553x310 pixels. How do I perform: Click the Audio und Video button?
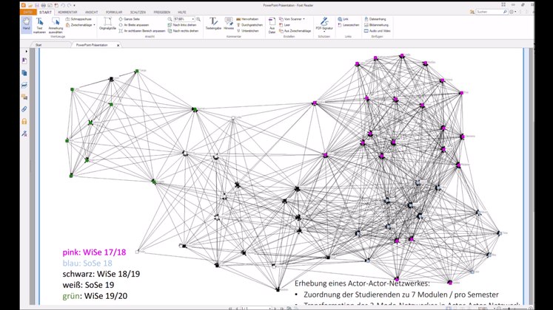[x=379, y=31]
